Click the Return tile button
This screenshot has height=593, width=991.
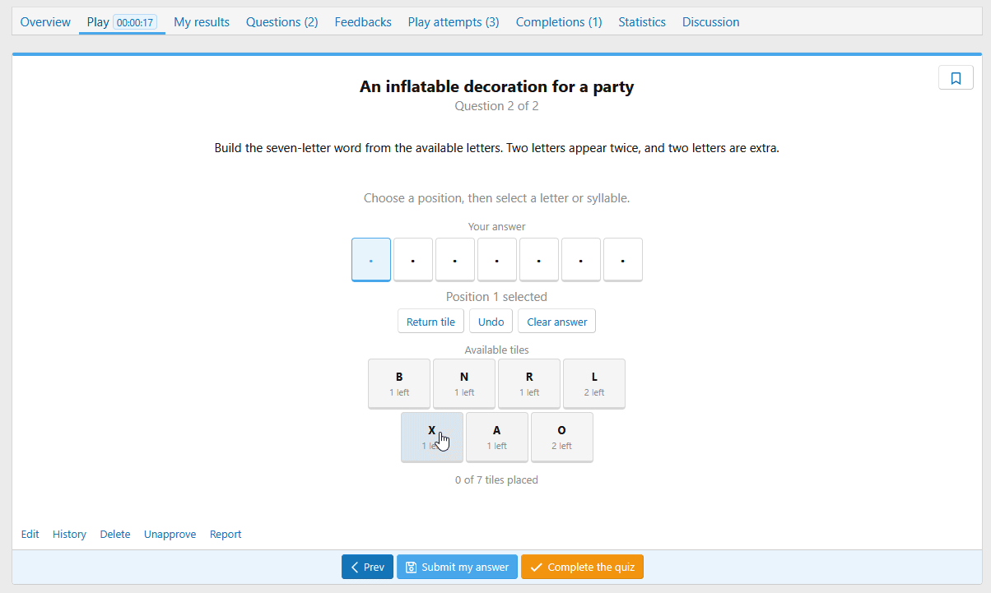click(x=430, y=322)
